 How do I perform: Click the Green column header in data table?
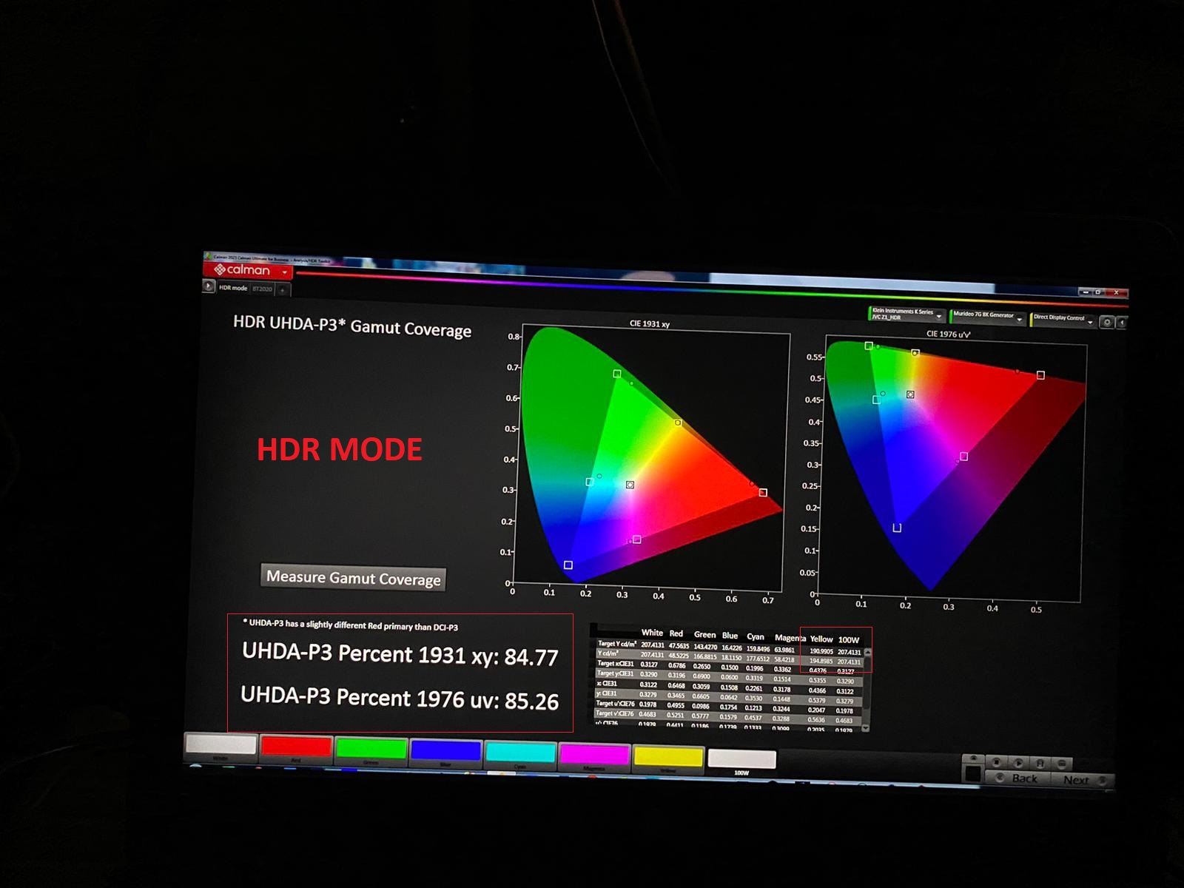(704, 634)
